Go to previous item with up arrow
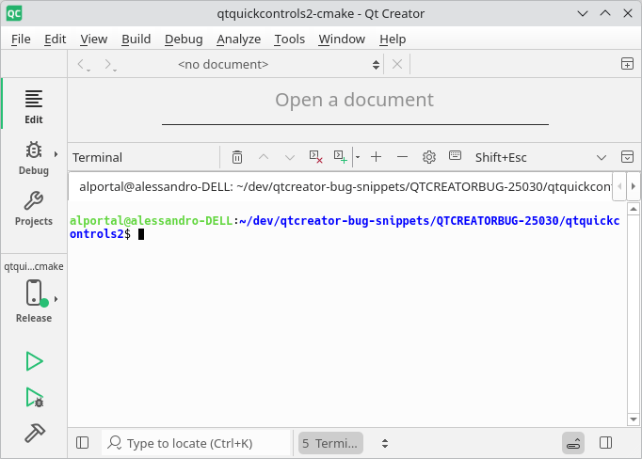This screenshot has height=459, width=642. (264, 157)
